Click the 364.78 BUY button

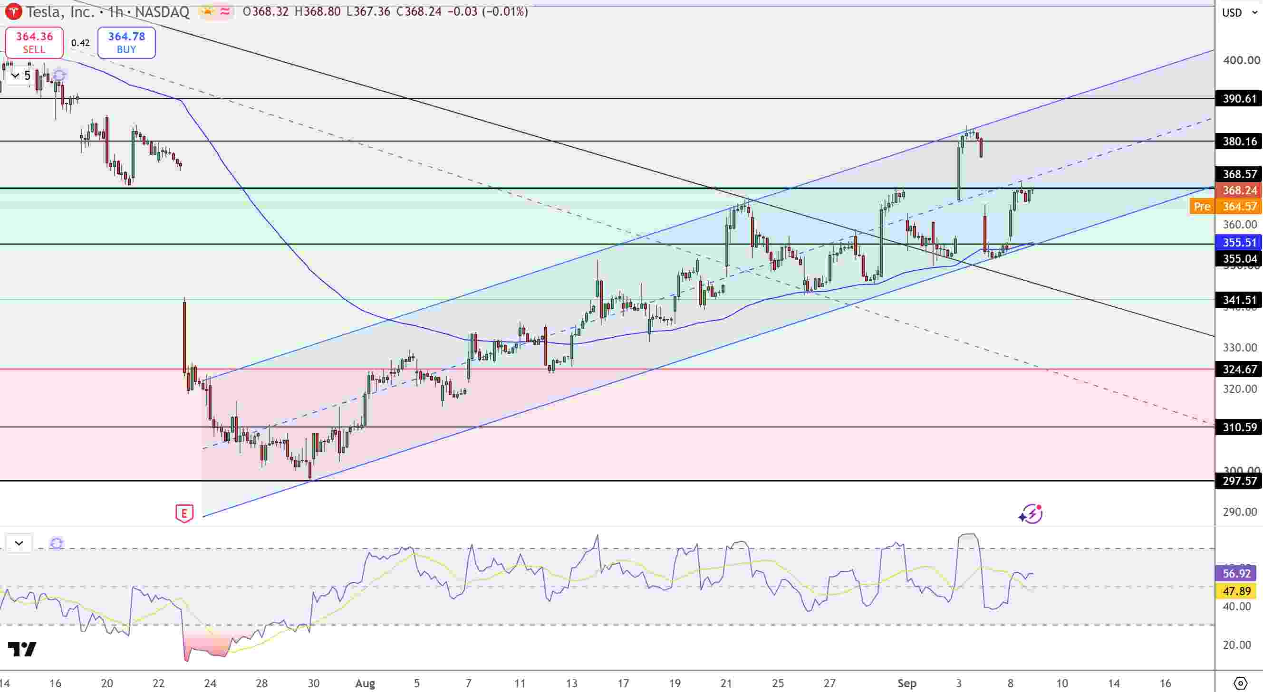coord(126,43)
